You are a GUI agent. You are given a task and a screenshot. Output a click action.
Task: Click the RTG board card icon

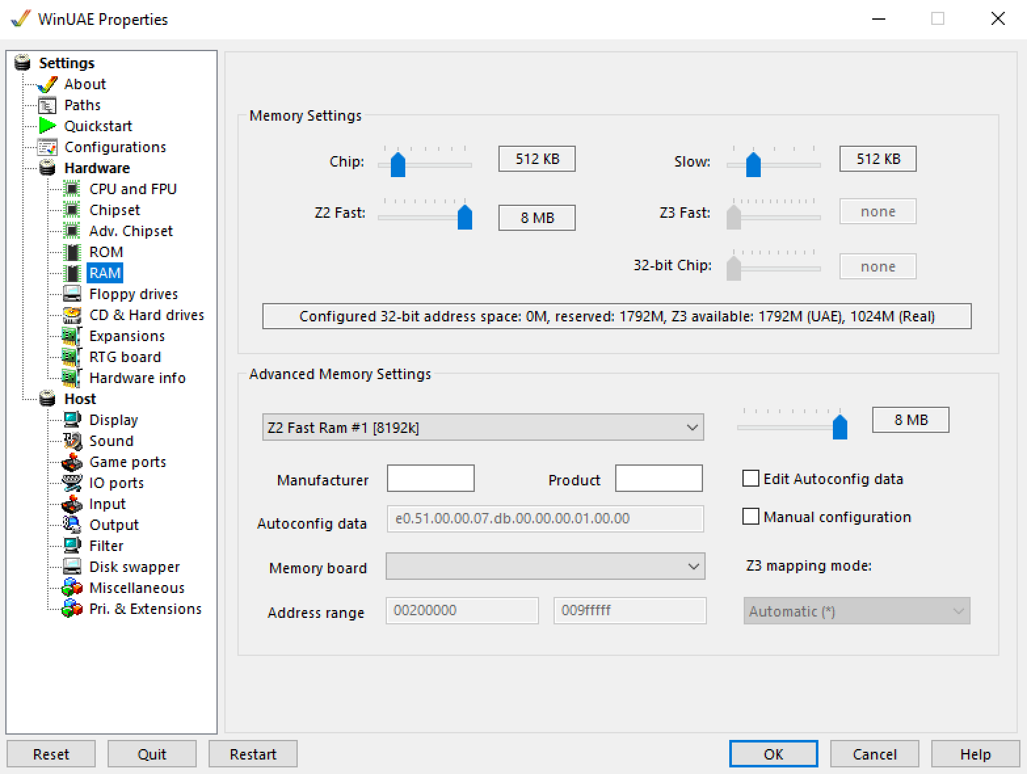72,357
